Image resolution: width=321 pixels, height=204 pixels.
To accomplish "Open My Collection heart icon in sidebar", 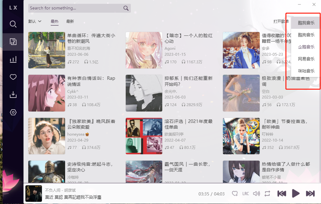I will tap(13, 77).
